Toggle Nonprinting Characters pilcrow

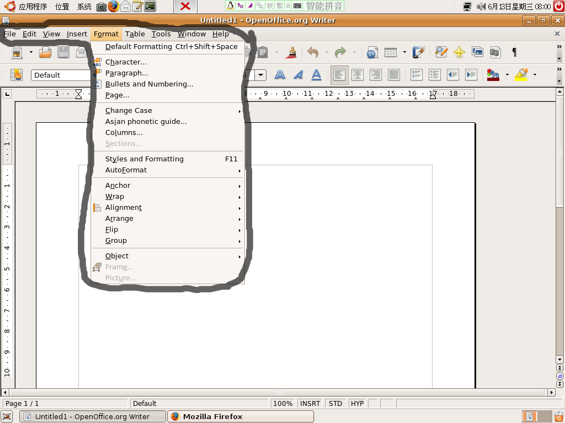(514, 52)
